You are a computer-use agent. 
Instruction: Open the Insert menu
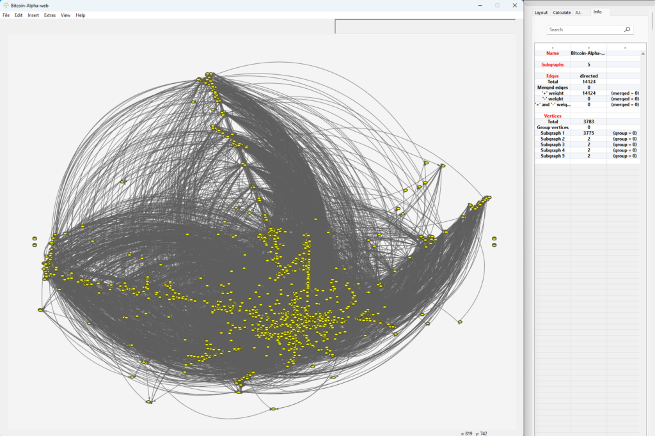(33, 15)
